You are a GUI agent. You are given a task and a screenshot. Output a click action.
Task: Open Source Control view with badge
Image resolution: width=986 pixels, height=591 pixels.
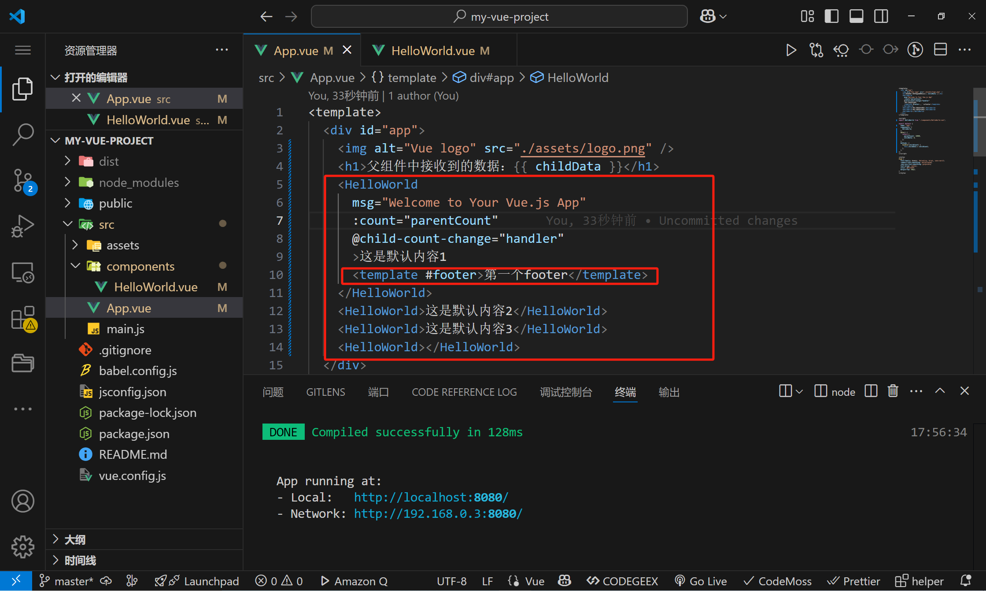point(22,181)
